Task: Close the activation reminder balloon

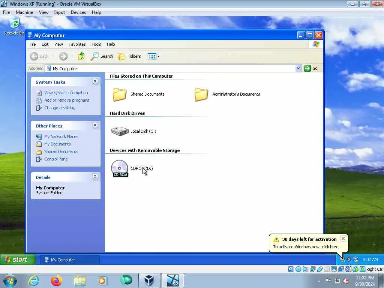Action: tap(343, 238)
